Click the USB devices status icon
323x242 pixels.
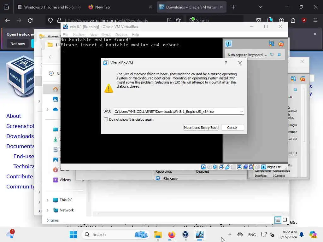point(227,167)
